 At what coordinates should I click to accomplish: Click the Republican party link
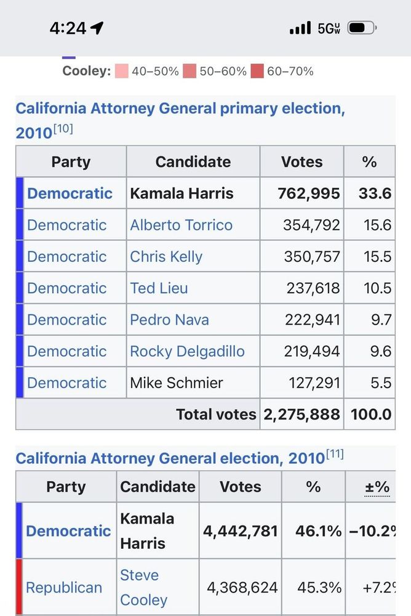(64, 588)
